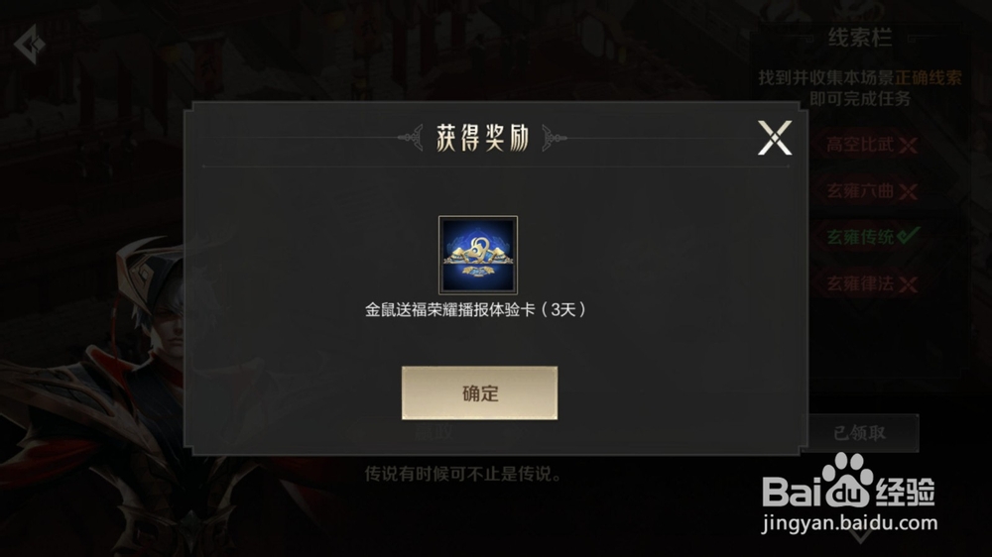Click the red X beside 玄雍律法

pos(908,285)
